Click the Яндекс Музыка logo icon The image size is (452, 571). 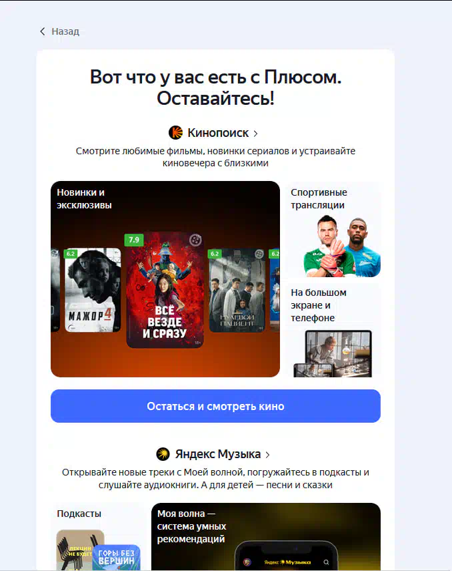pos(163,454)
